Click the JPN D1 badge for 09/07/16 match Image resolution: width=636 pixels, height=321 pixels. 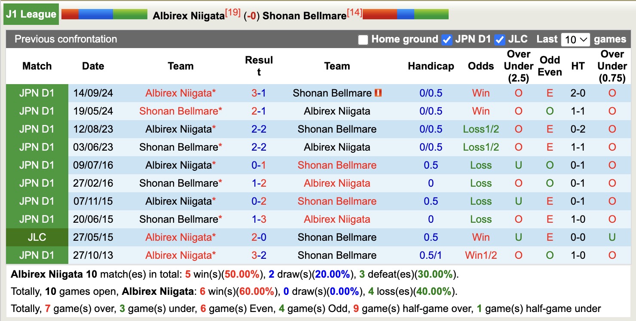click(x=37, y=165)
